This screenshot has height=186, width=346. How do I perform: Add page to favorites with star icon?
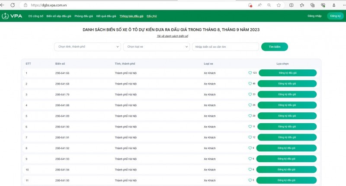click(279, 5)
